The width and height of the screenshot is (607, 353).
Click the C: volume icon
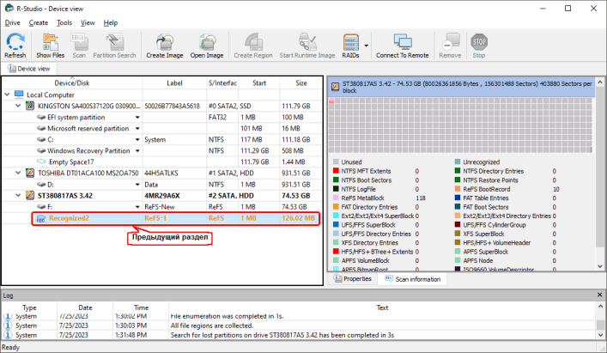(x=41, y=139)
